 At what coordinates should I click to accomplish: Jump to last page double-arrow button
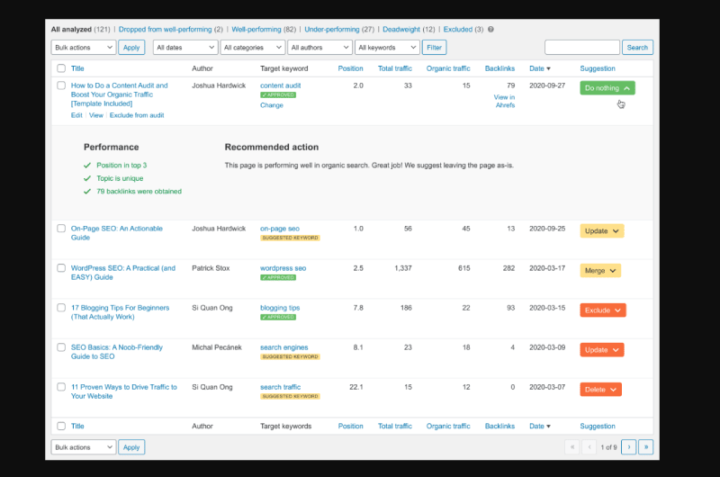(645, 446)
